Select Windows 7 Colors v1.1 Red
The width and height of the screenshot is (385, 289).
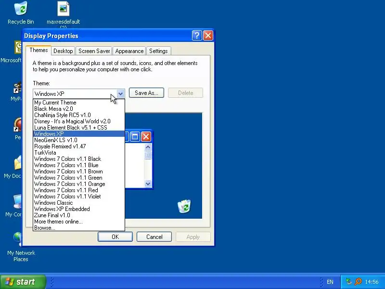click(x=79, y=190)
